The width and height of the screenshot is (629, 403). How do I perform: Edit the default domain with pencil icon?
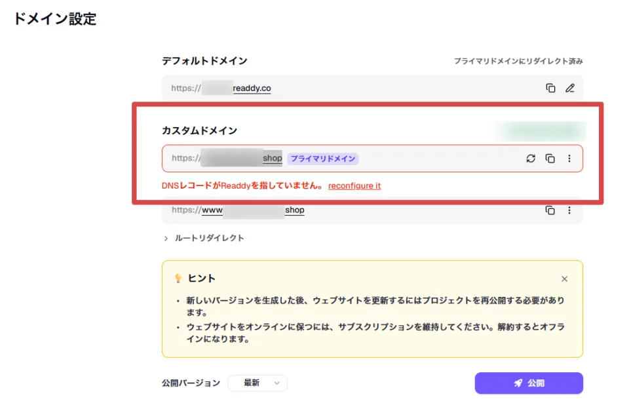pyautogui.click(x=569, y=88)
